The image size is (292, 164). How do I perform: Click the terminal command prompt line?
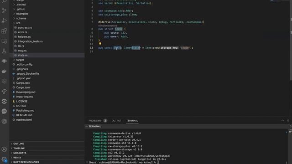point(124,162)
